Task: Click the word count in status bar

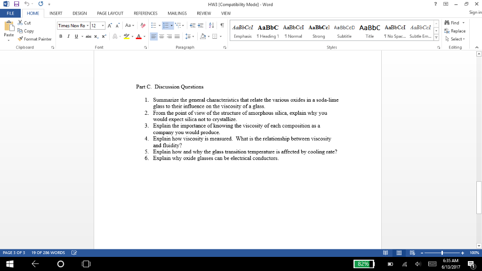Action: point(48,253)
